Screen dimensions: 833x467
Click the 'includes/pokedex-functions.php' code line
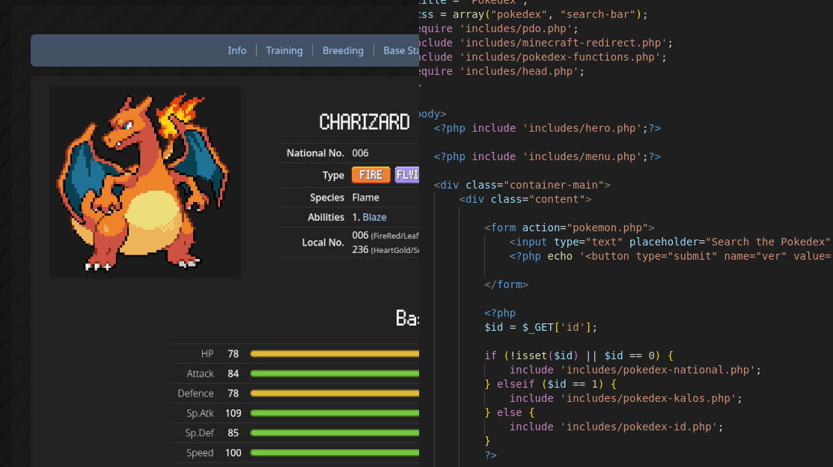pyautogui.click(x=543, y=57)
